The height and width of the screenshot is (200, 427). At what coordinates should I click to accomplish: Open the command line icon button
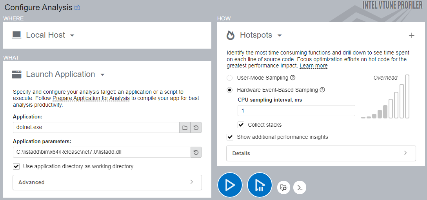[x=300, y=187]
